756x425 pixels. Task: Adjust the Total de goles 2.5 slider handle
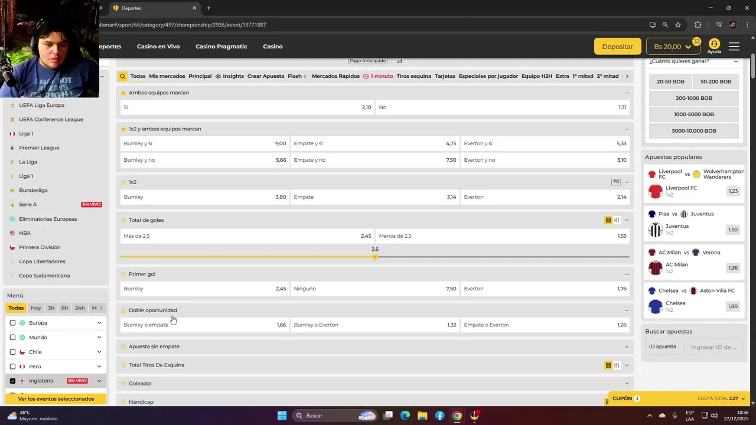click(x=375, y=257)
